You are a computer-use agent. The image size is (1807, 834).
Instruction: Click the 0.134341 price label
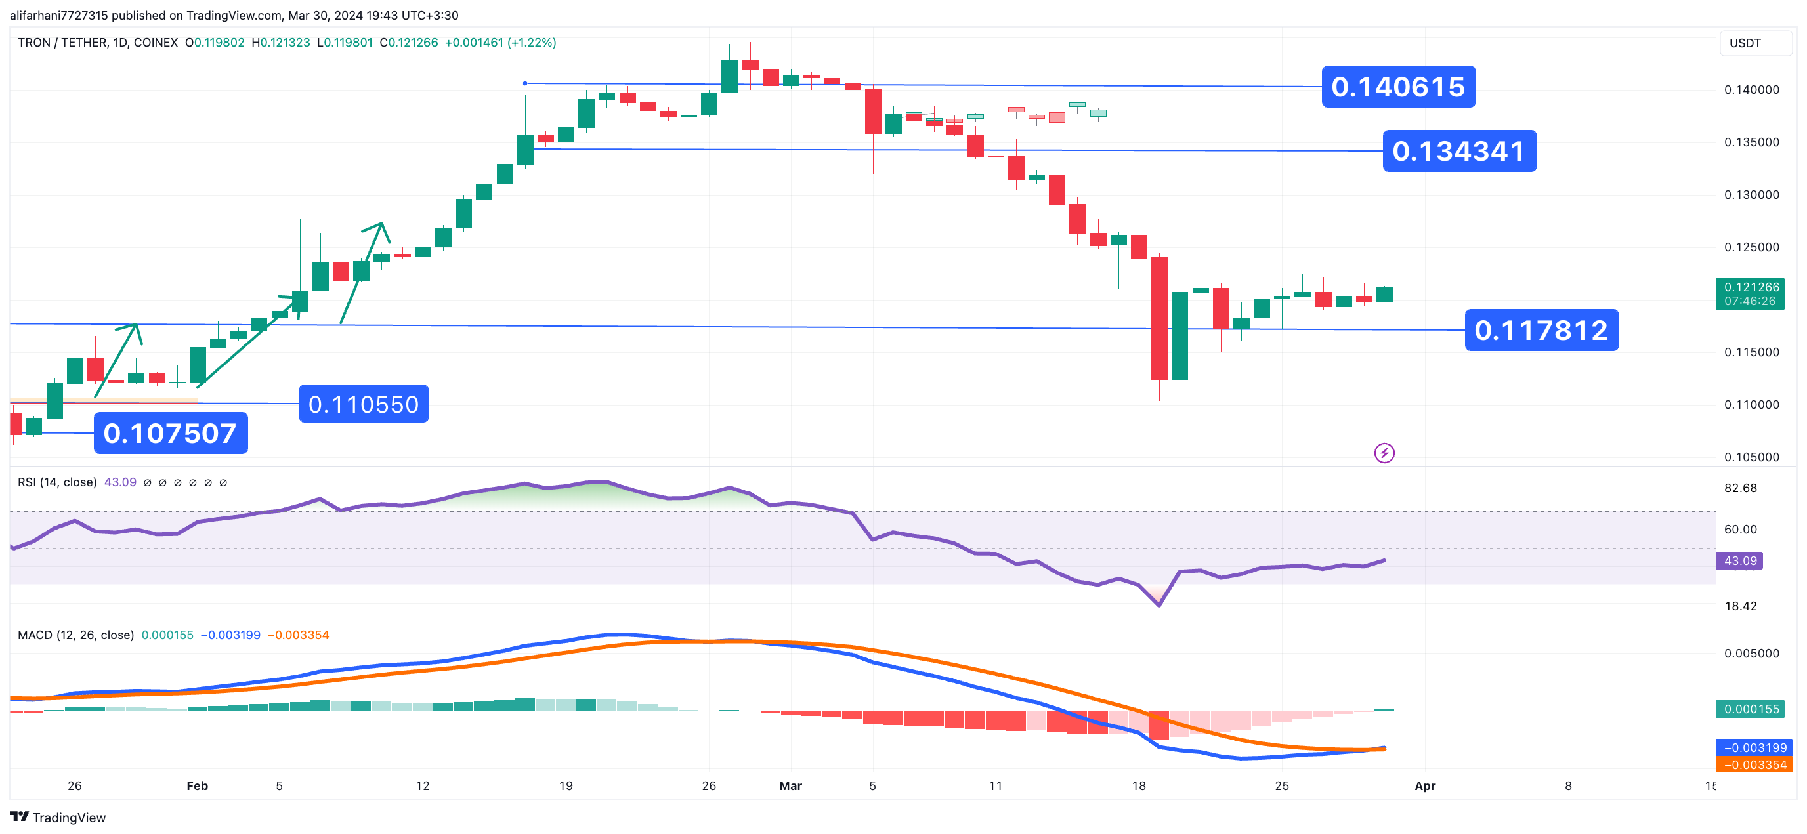1459,152
